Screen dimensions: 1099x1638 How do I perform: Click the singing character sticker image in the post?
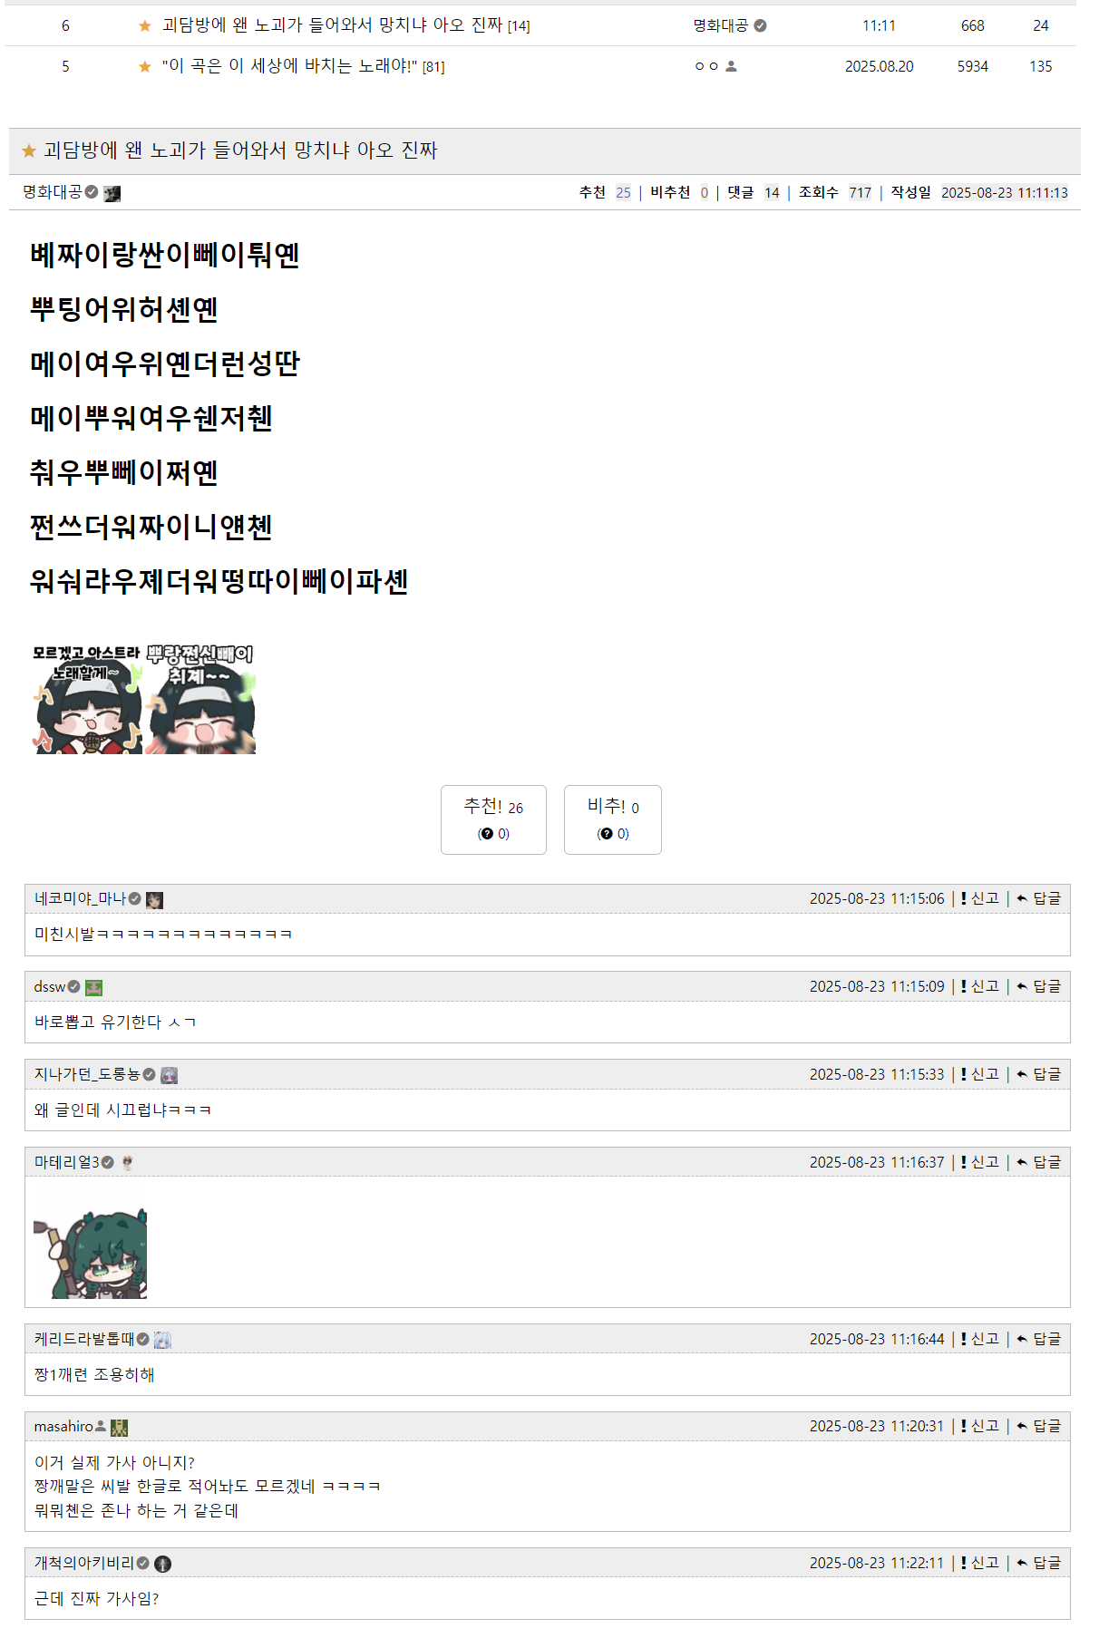(x=143, y=699)
